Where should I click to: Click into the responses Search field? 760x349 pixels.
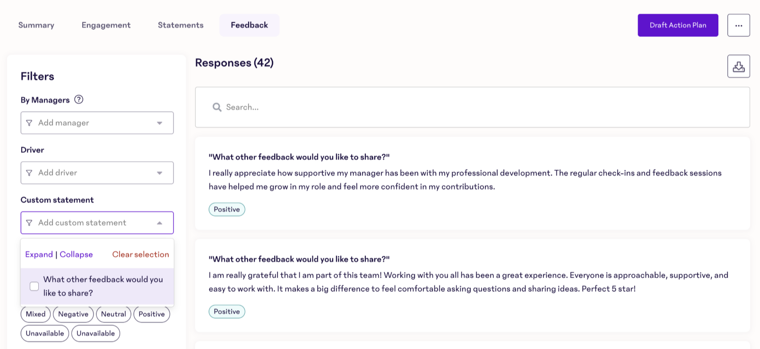[x=473, y=107]
